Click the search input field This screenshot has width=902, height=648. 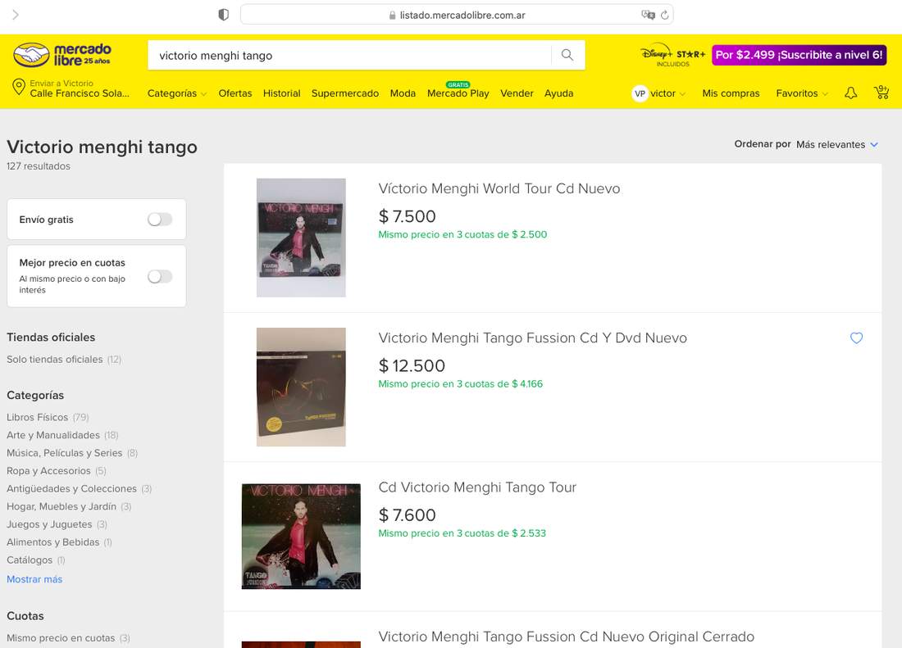[349, 56]
